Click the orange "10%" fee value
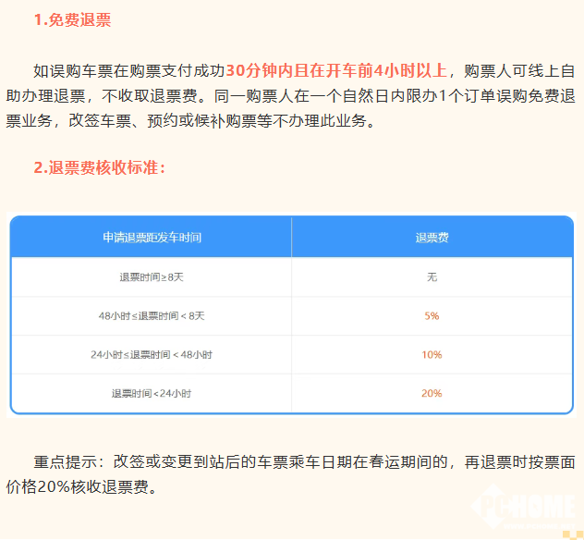 pyautogui.click(x=432, y=354)
